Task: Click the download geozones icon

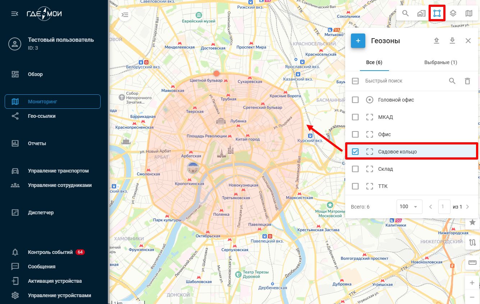Action: [x=452, y=41]
